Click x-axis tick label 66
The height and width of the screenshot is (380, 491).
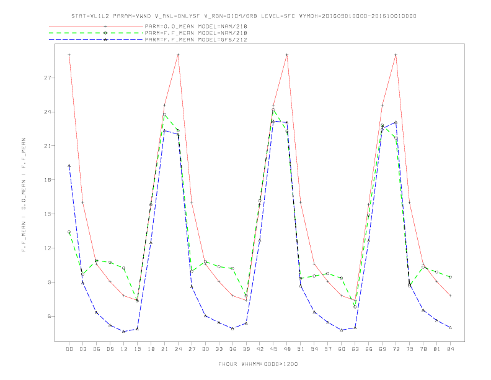[x=369, y=349]
